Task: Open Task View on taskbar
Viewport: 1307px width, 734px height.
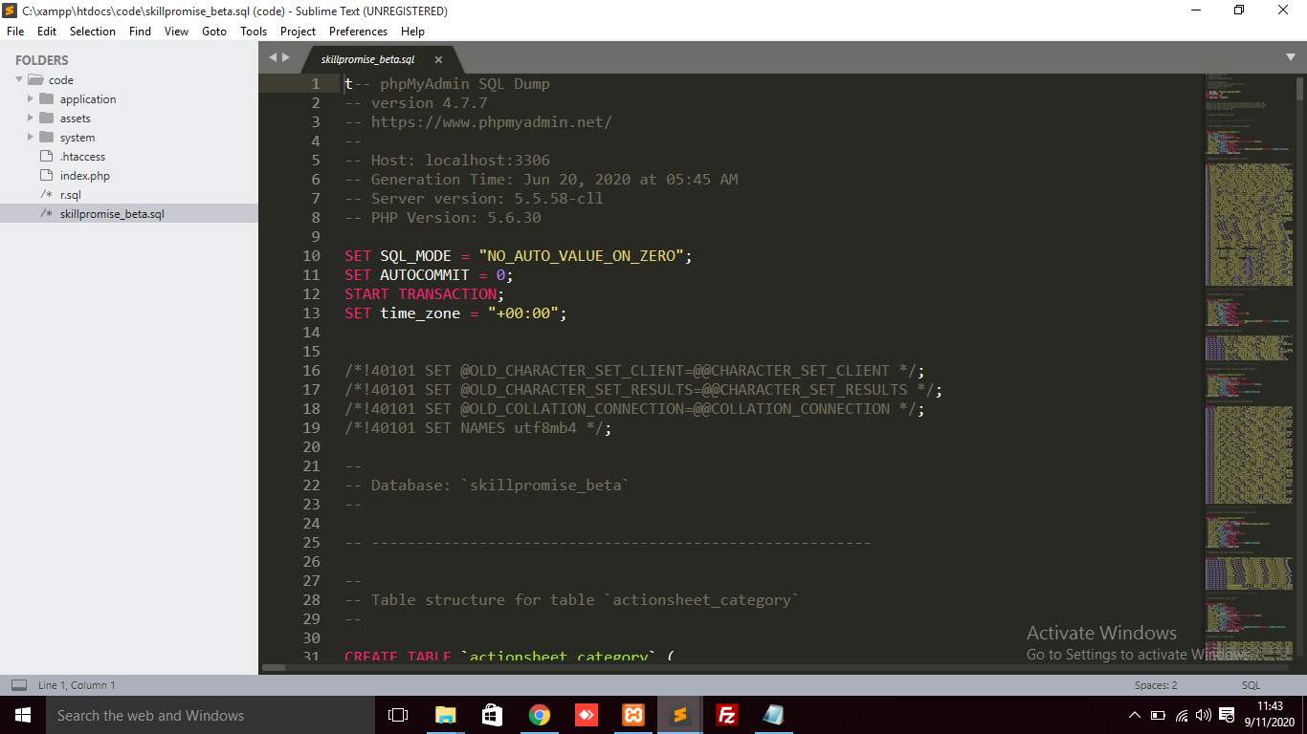Action: coord(398,715)
